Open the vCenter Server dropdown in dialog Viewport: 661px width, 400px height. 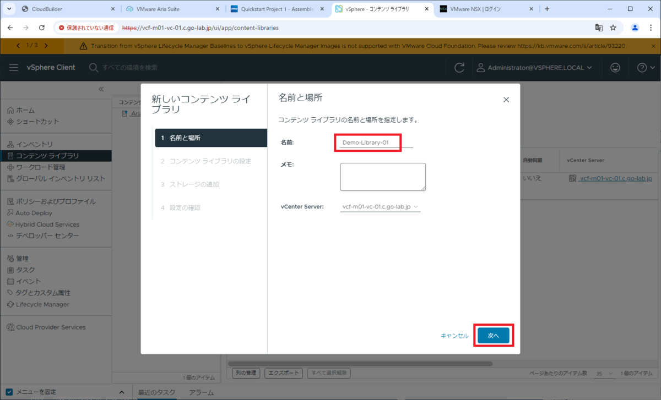[380, 207]
